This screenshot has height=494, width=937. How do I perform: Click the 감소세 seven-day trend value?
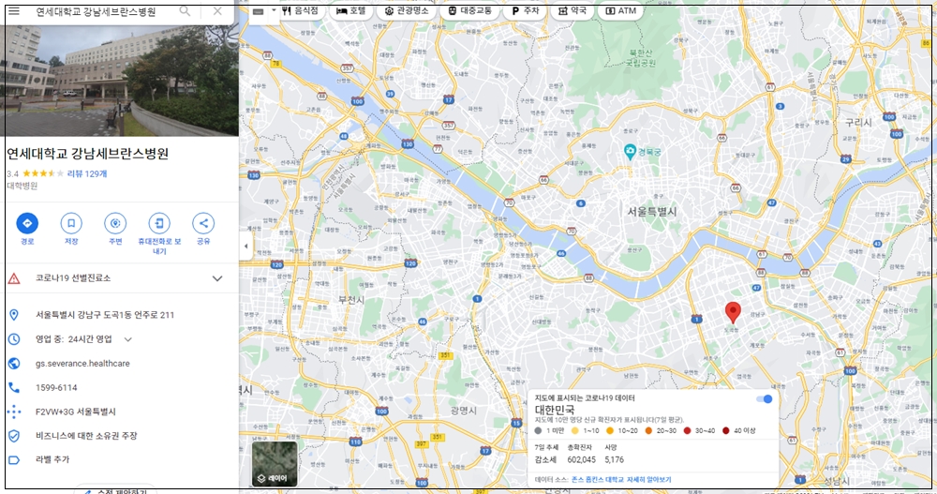pos(545,460)
